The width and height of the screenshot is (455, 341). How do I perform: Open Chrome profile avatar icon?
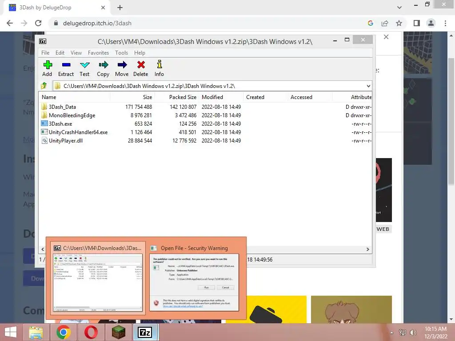click(x=431, y=23)
